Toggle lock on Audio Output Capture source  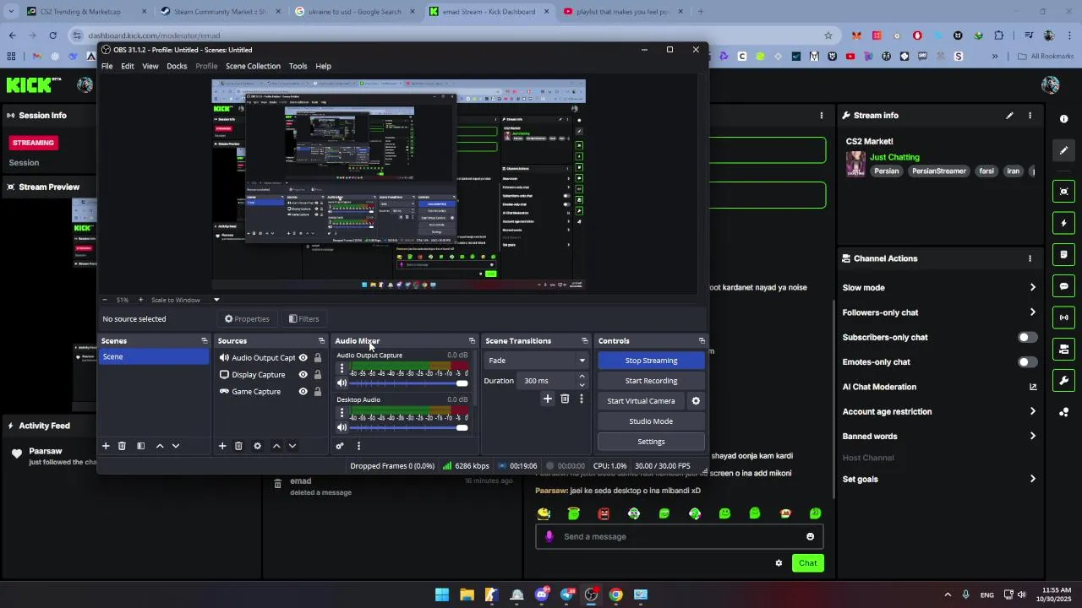coord(318,358)
